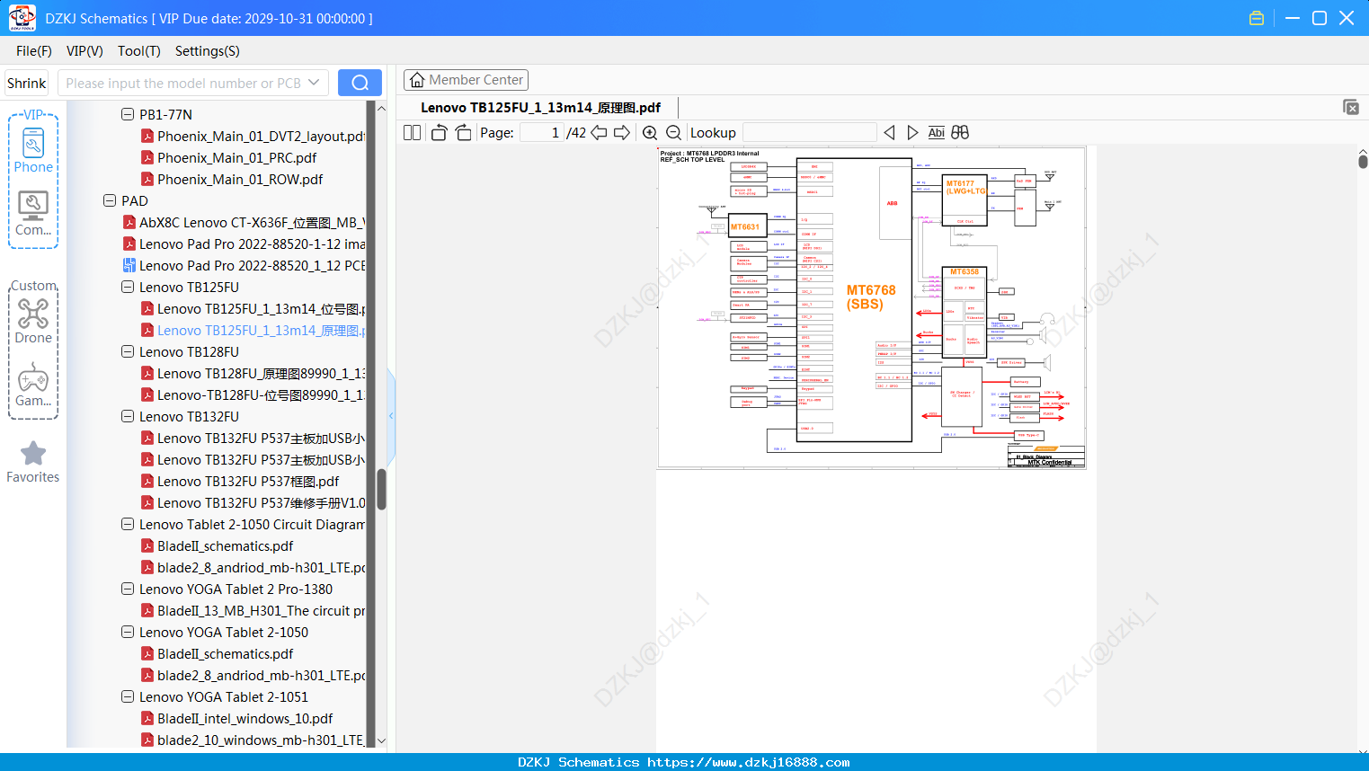Jump to previous Lookup result

tap(889, 133)
